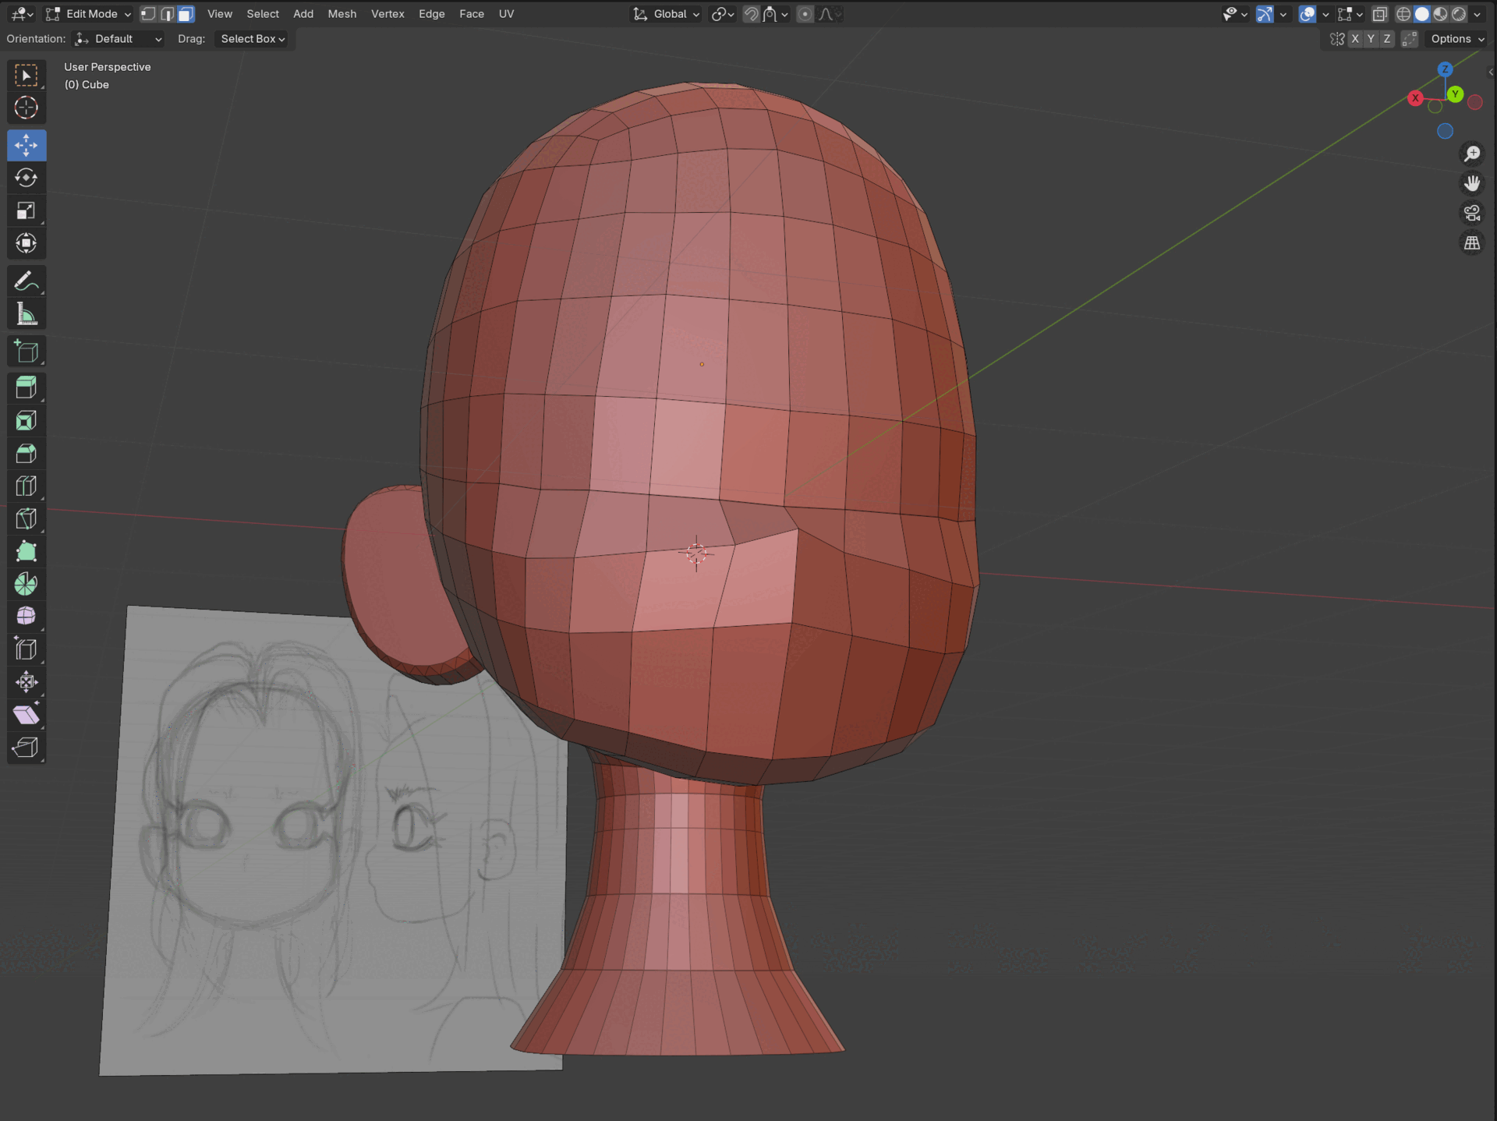Switch to wireframe viewport shading
The image size is (1497, 1121).
click(1403, 14)
